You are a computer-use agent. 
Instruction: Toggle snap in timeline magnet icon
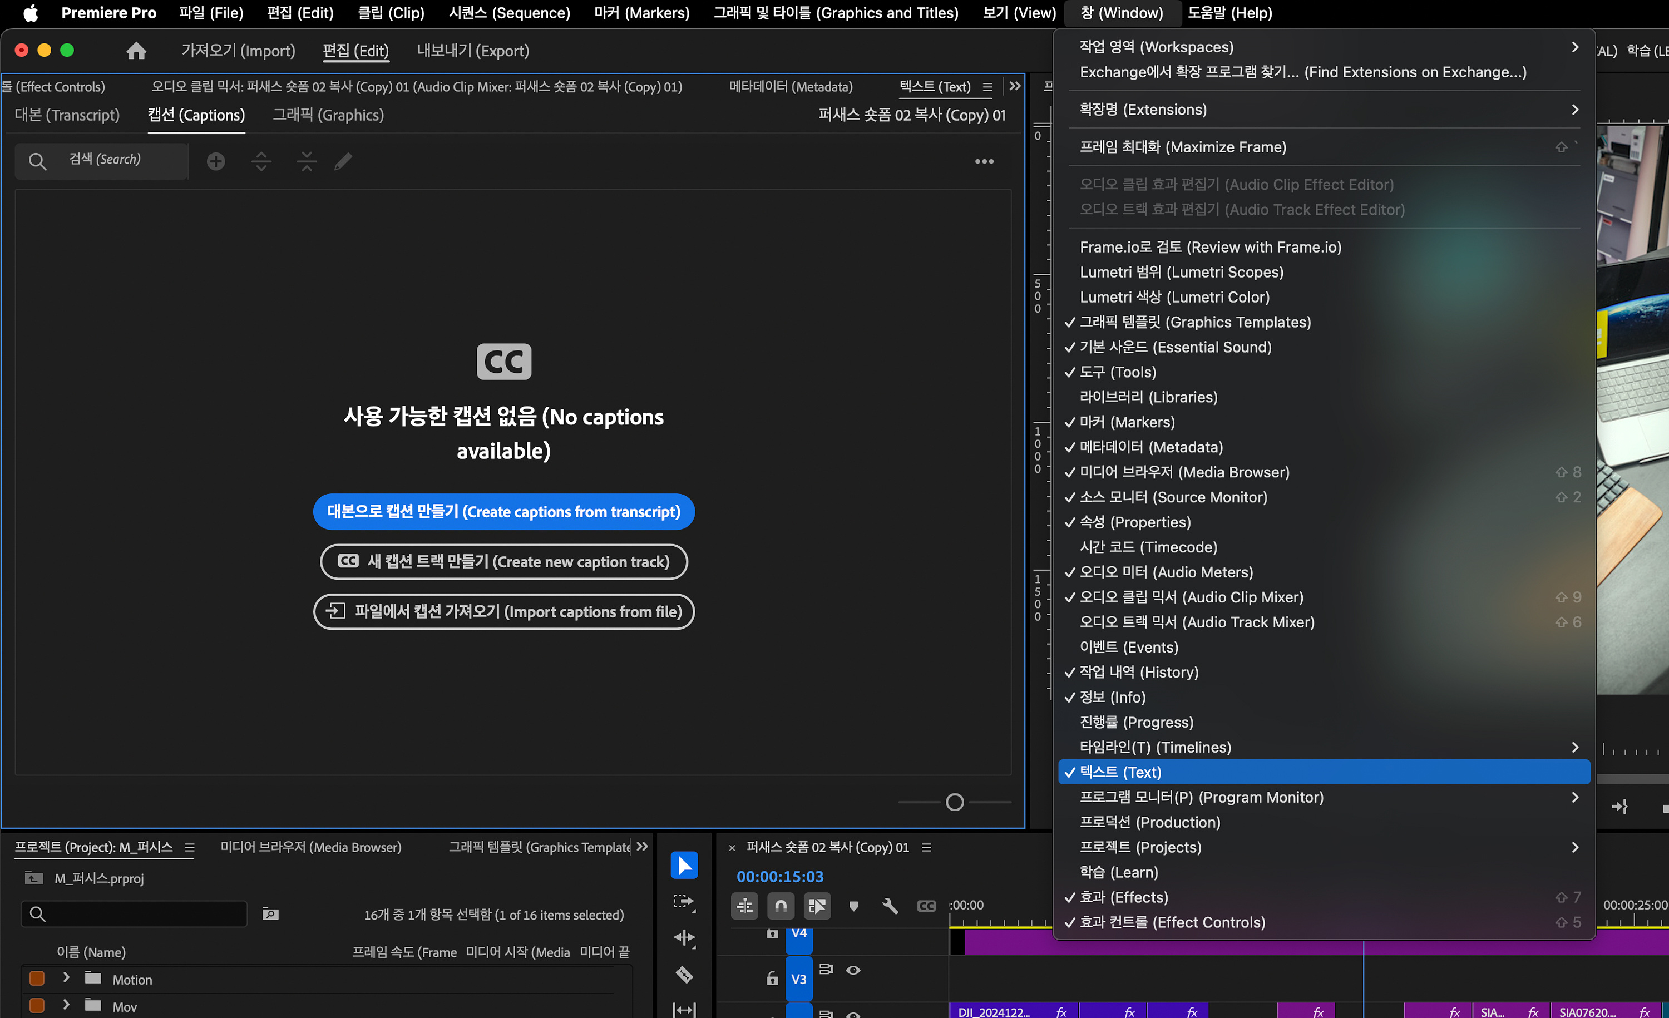(x=781, y=906)
